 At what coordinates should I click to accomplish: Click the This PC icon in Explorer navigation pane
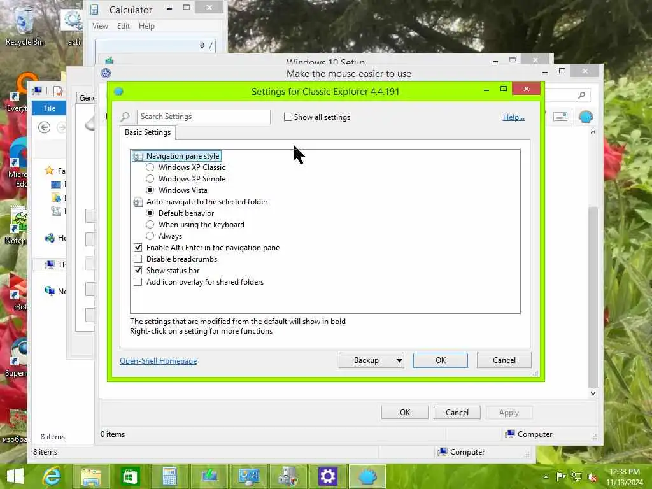50,264
